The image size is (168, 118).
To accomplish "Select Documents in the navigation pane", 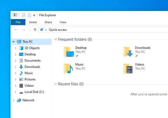I will pyautogui.click(x=32, y=61).
